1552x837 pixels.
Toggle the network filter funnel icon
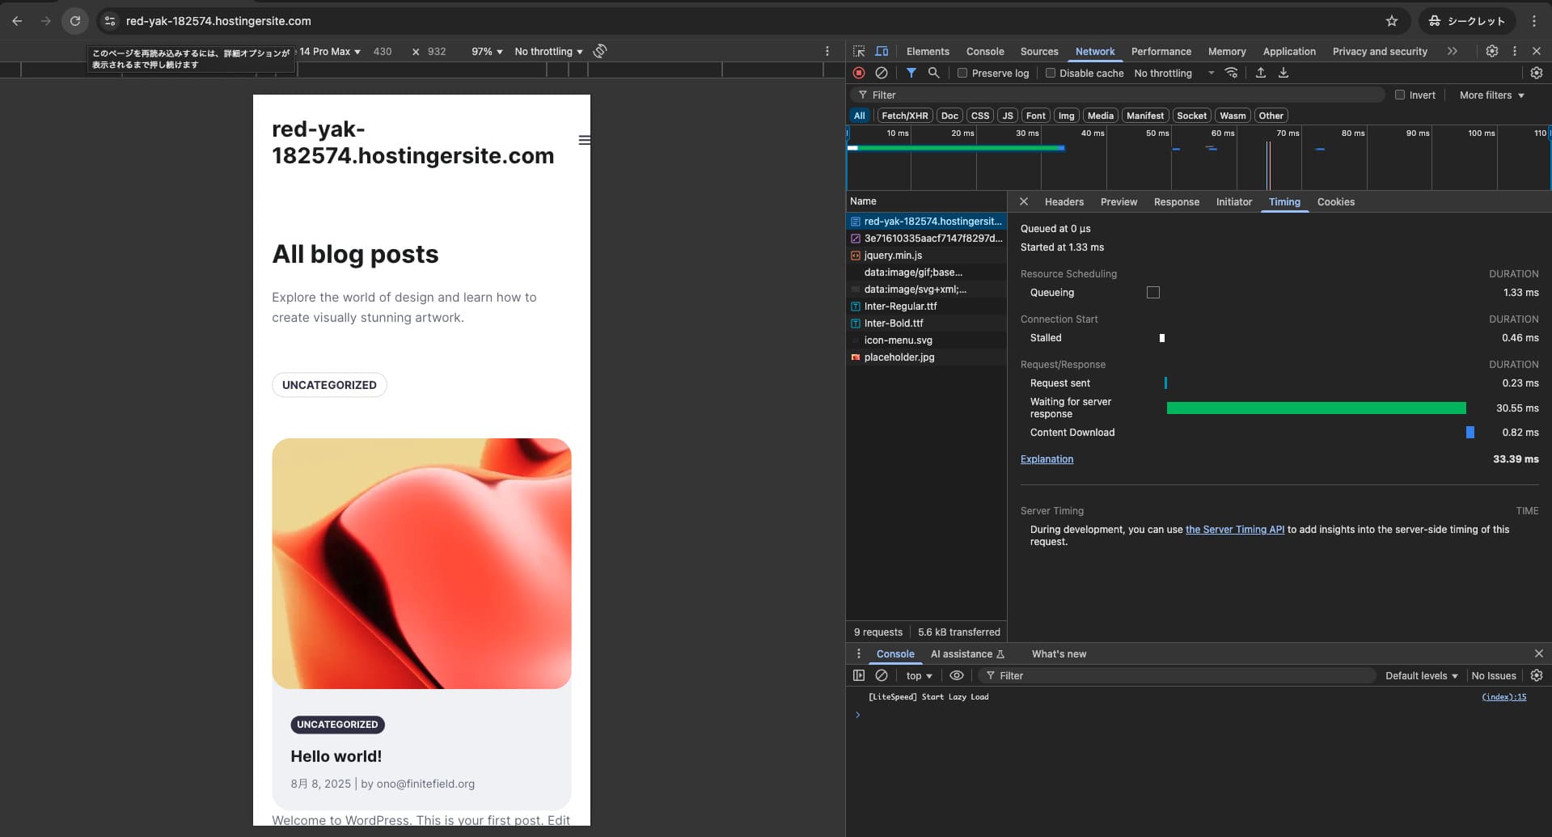pyautogui.click(x=911, y=73)
